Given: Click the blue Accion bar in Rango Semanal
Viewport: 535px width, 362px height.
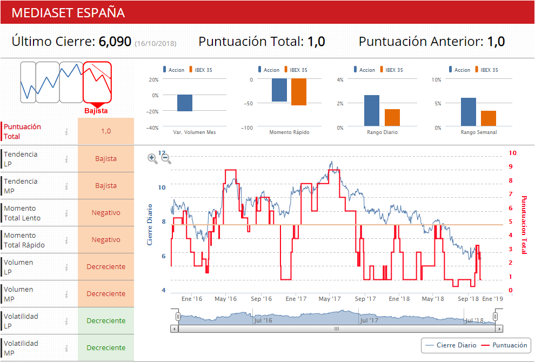Looking at the screenshot, I should pos(469,112).
